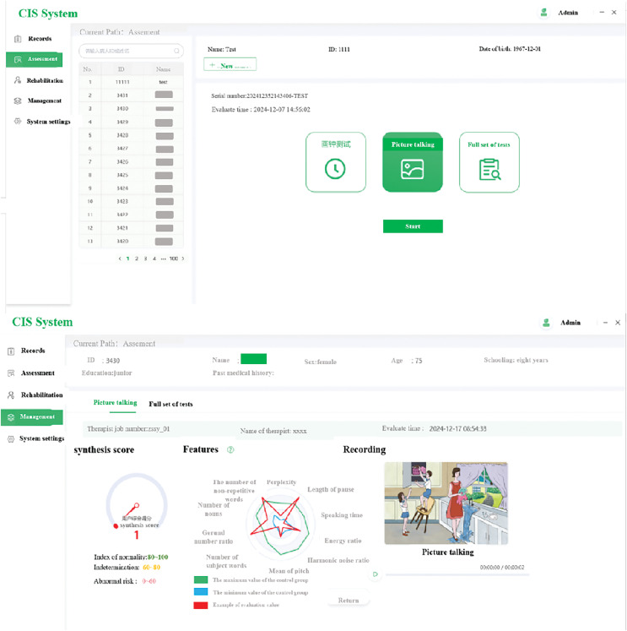Click Admin user avatar in upper window
The width and height of the screenshot is (627, 631).
543,13
